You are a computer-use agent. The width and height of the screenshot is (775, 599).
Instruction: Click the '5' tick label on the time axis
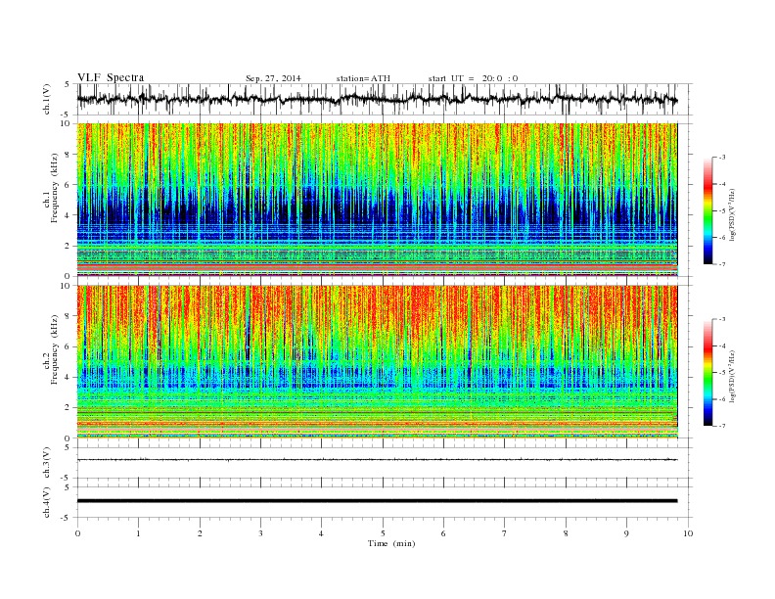tap(383, 533)
